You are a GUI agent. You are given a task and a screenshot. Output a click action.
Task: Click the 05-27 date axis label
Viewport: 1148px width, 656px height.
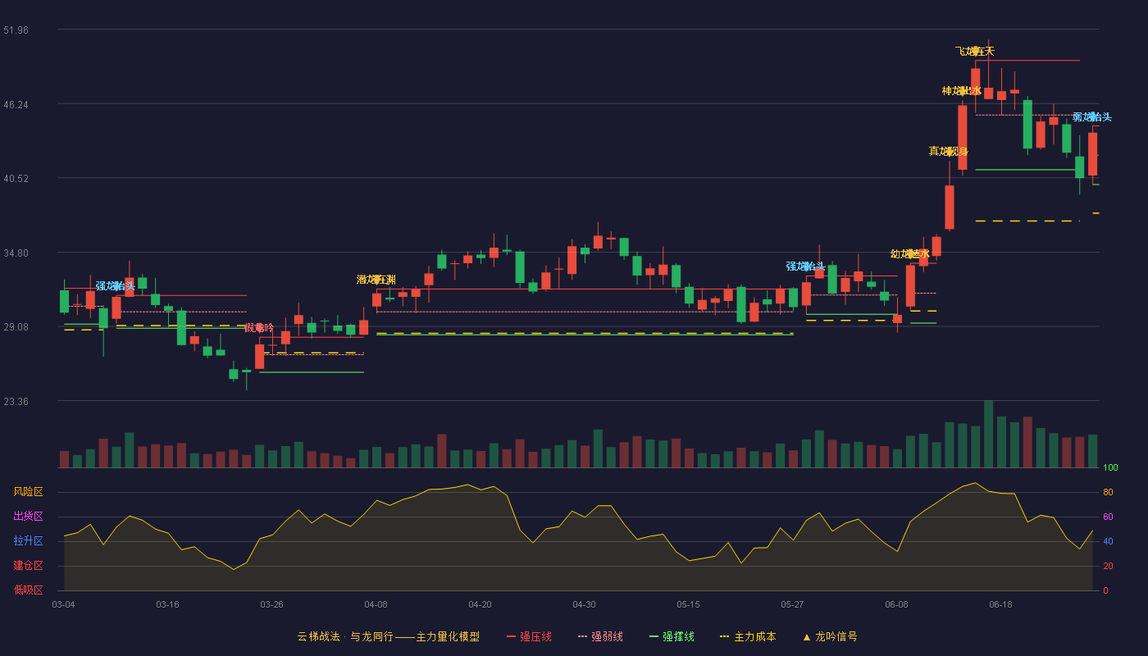(x=792, y=604)
